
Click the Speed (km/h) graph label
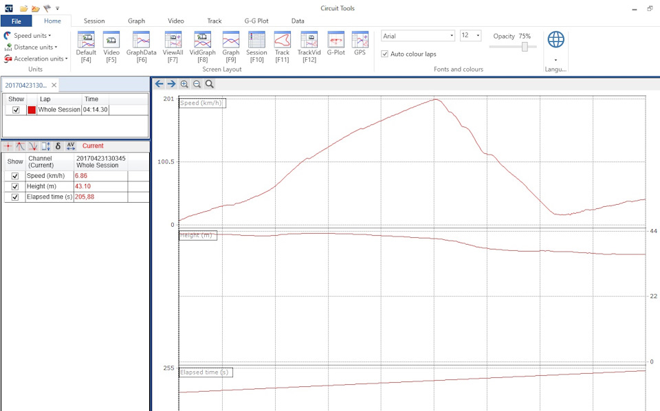tap(202, 103)
